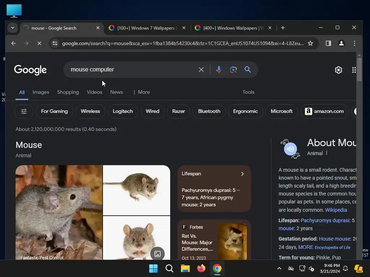Start voice search with the microphone icon
Viewport: 370px width, 277px height.
(x=219, y=70)
